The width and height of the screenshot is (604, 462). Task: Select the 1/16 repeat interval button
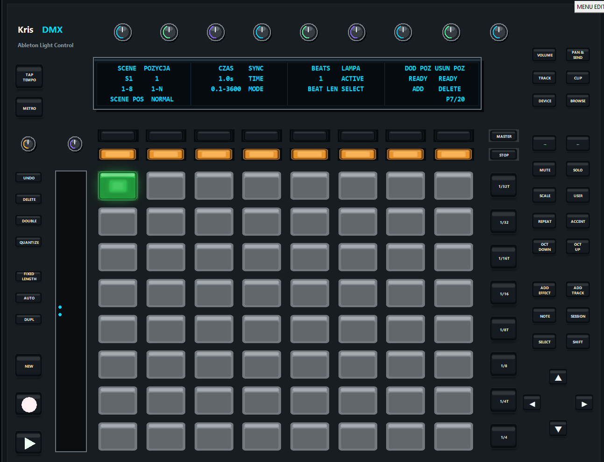coord(504,293)
